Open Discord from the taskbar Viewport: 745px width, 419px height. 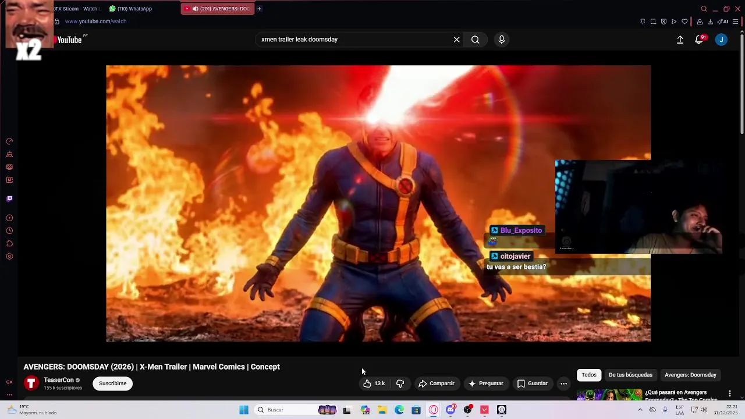(x=450, y=410)
